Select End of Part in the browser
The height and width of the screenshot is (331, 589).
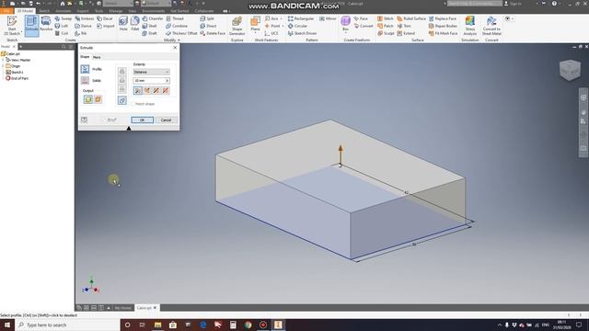tap(17, 78)
